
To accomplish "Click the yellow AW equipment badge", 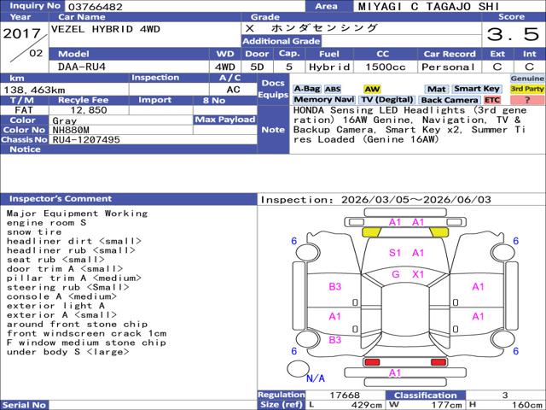I will [372, 89].
